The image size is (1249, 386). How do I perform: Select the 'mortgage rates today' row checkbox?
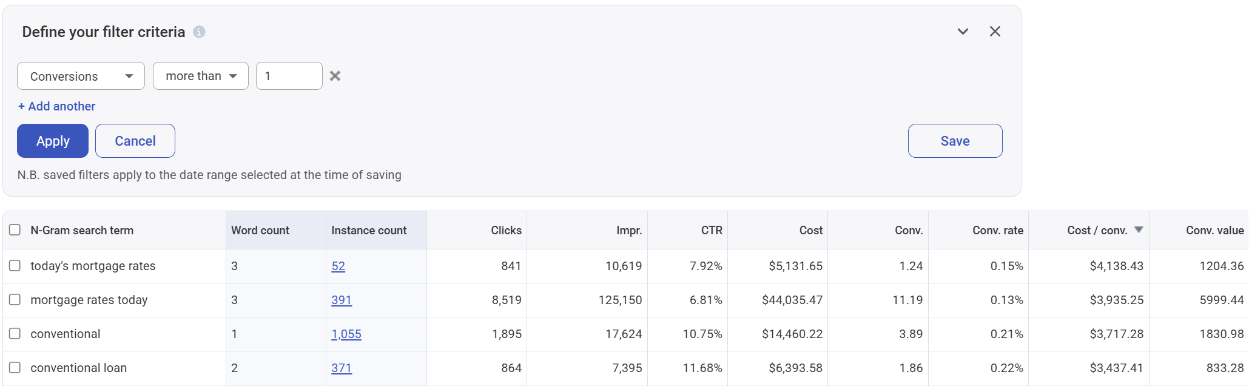coord(15,300)
